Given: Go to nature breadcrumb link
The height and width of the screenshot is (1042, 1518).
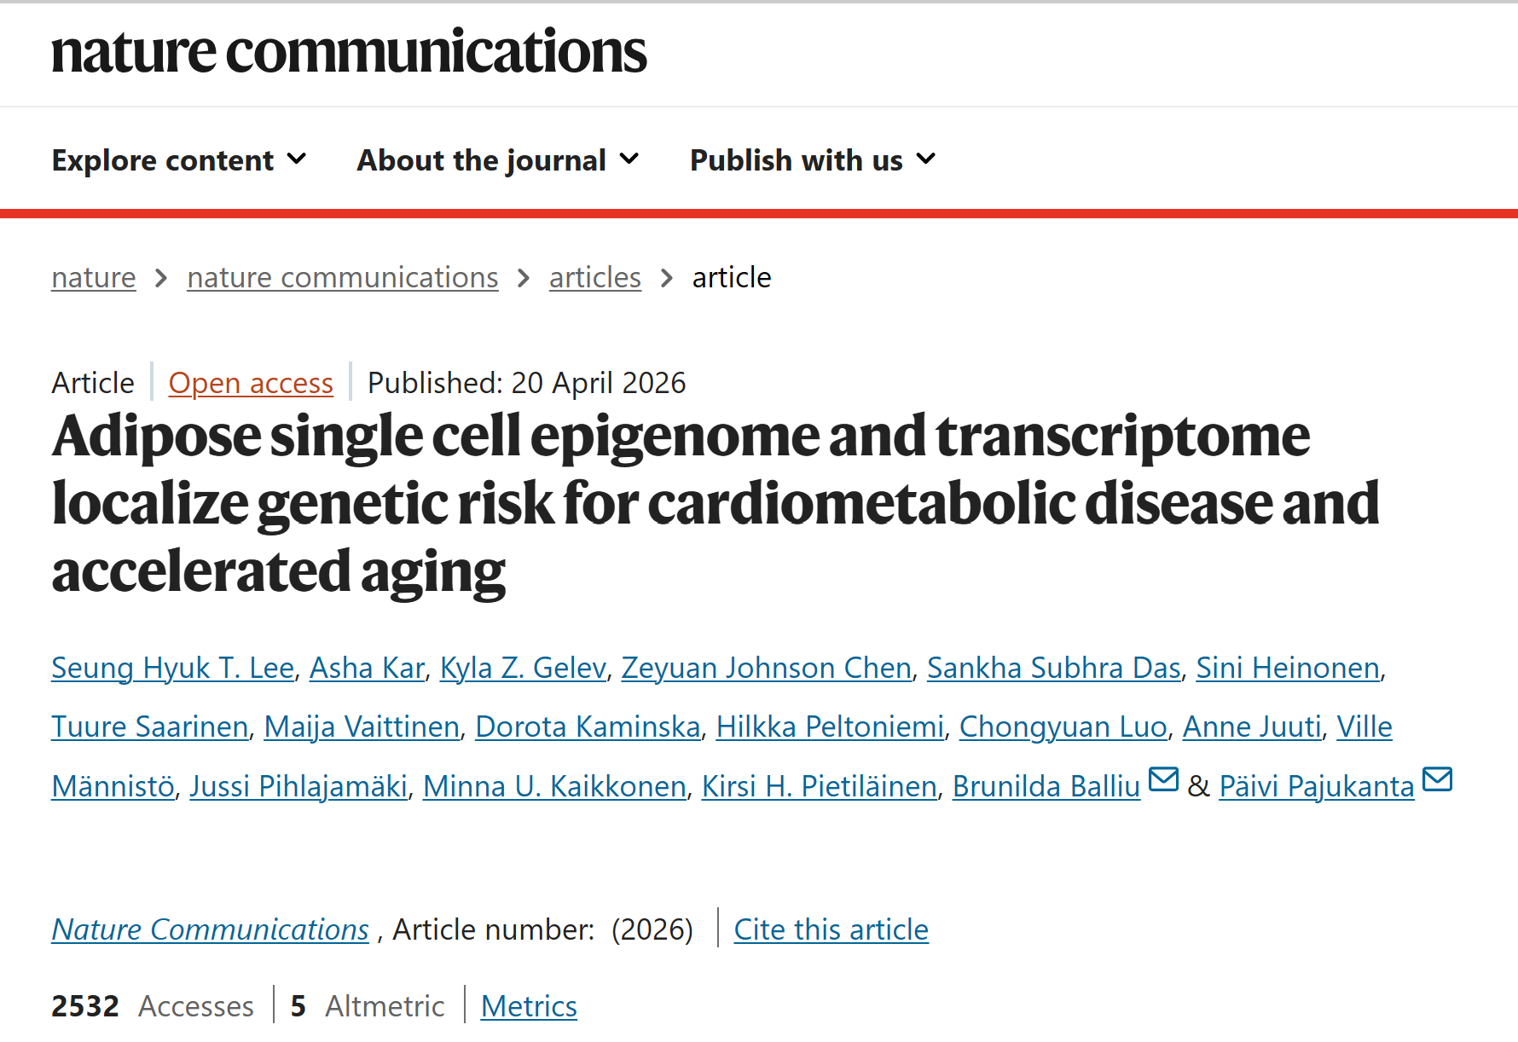Looking at the screenshot, I should 94,278.
